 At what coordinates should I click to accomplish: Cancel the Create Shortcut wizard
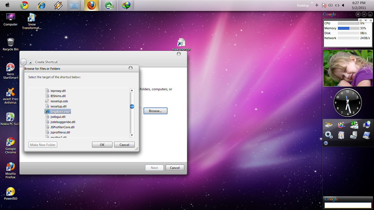click(x=175, y=168)
